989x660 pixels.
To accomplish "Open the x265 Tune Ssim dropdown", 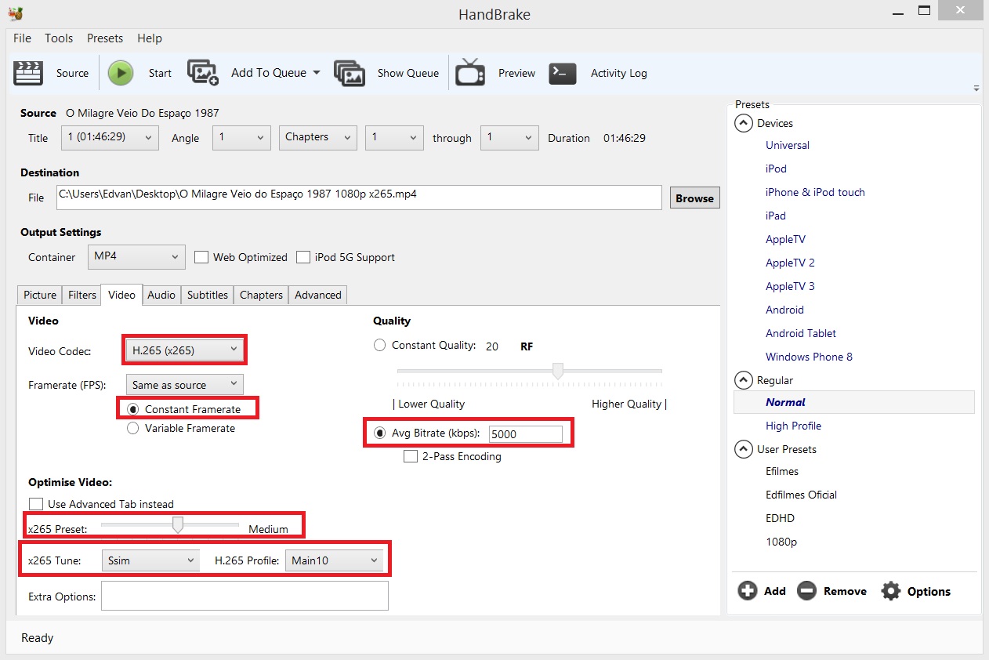I will tap(150, 560).
